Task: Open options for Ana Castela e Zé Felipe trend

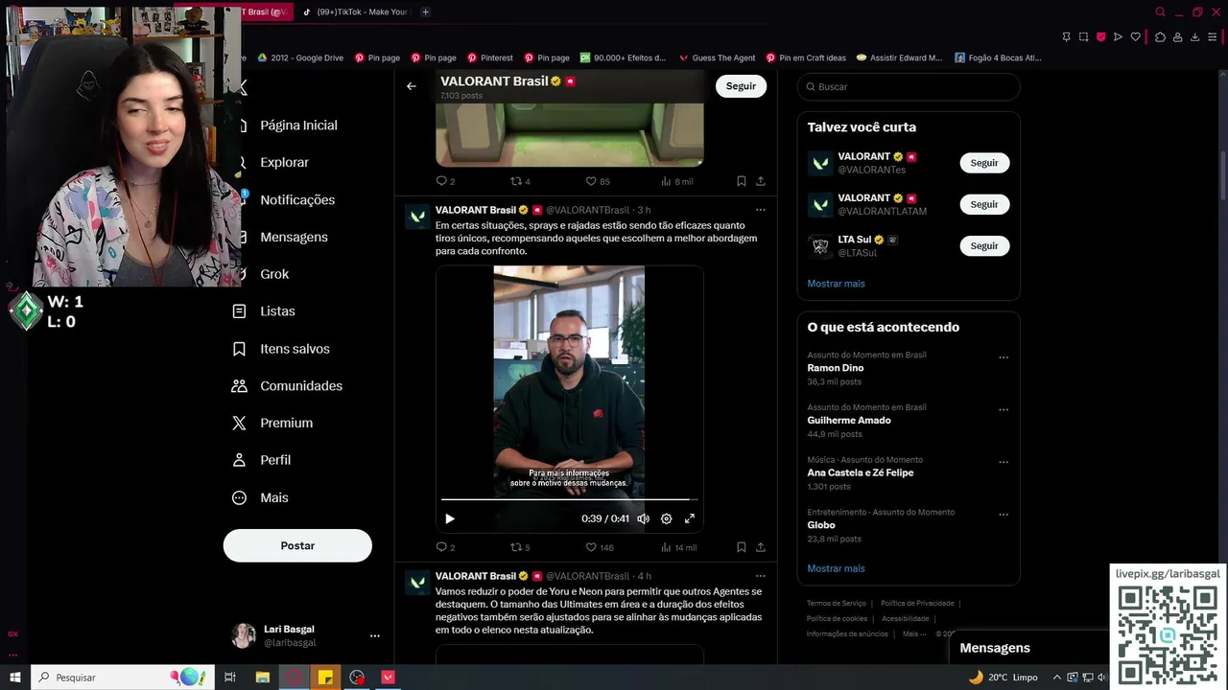Action: coord(1004,462)
